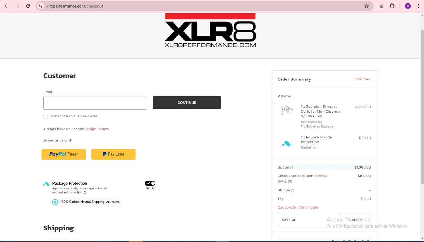The height and width of the screenshot is (242, 424).
Task: Reload the checkout page
Action: point(28,6)
